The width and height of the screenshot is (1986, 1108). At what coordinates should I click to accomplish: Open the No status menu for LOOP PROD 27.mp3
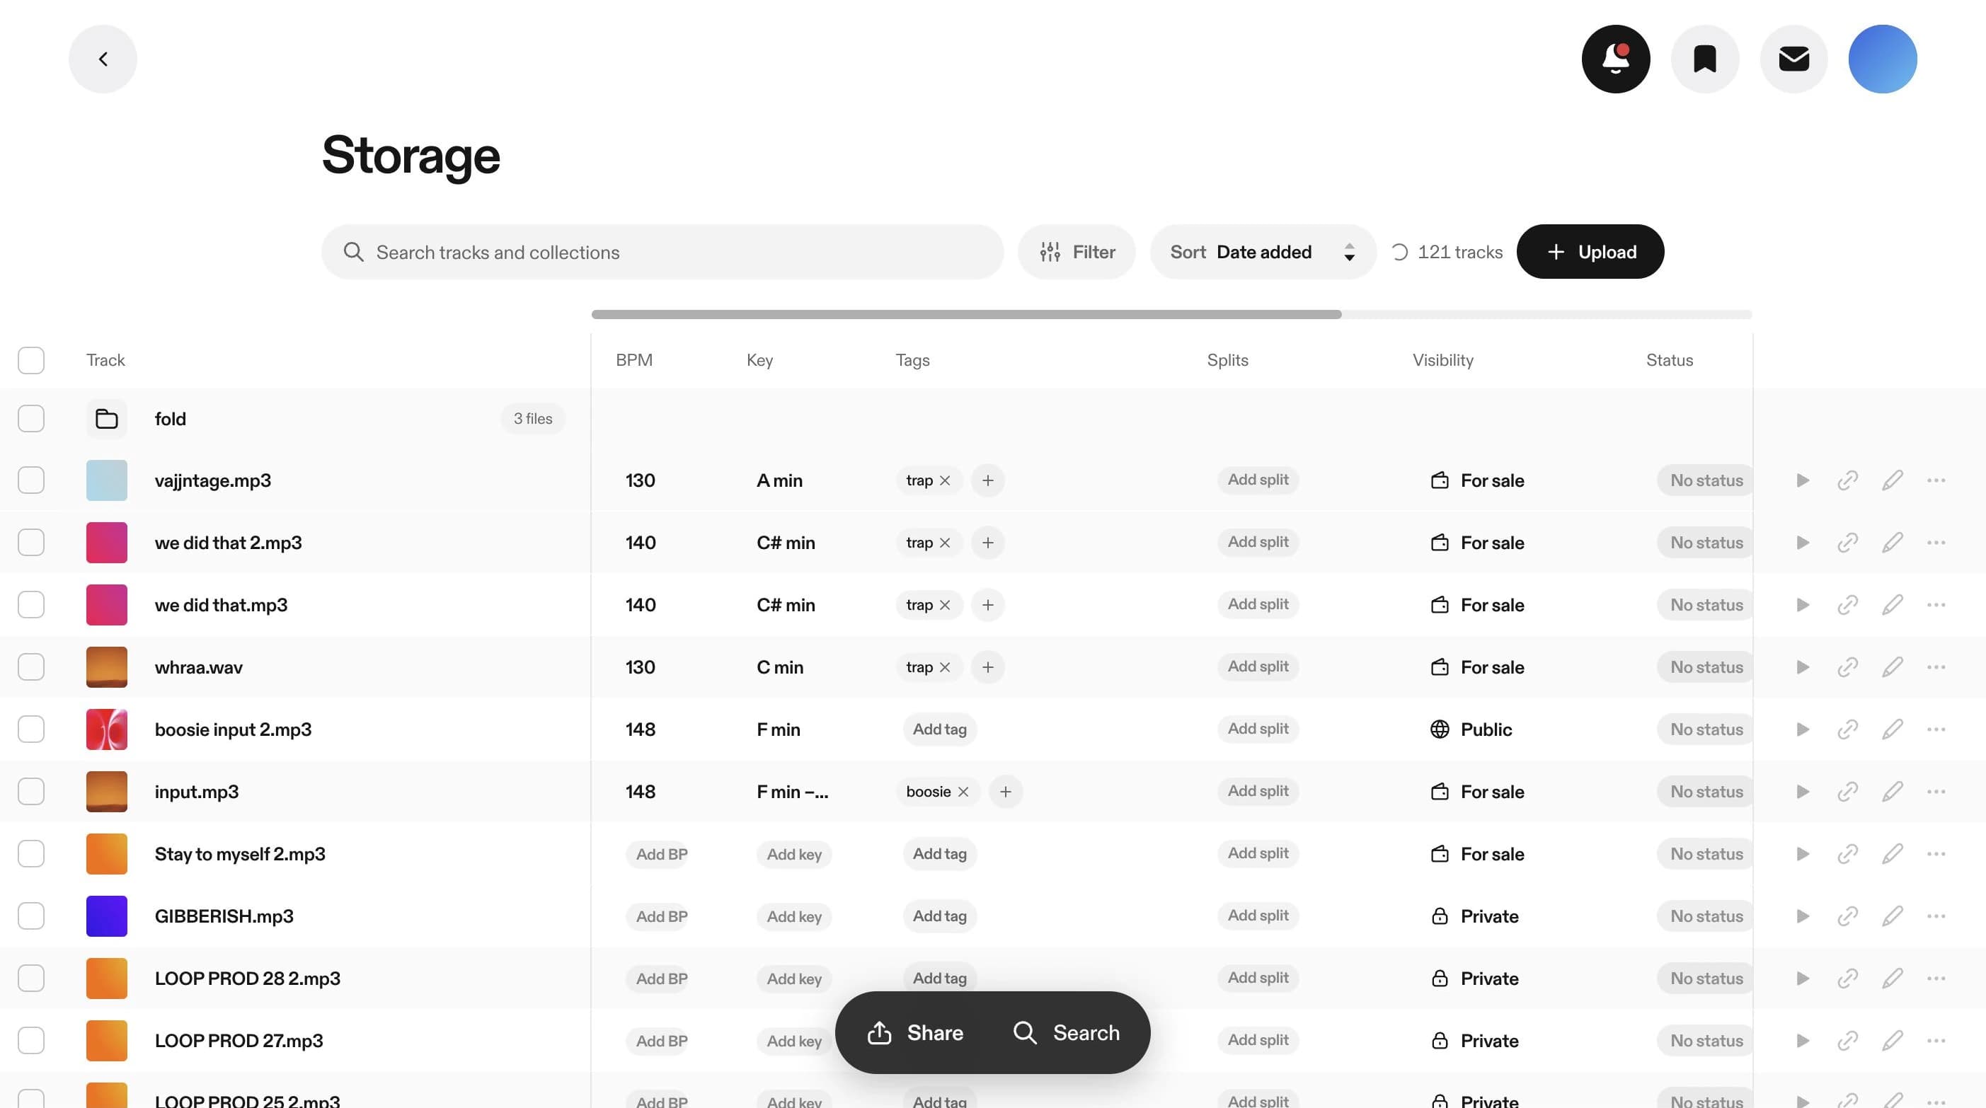pyautogui.click(x=1706, y=1040)
